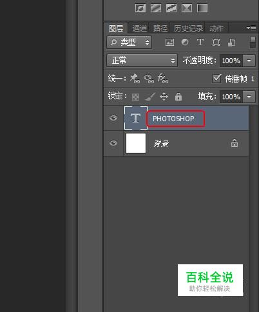This screenshot has height=312, width=259.
Task: Click the 填充 label
Action: 207,97
